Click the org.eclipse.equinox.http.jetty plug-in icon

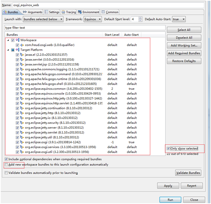[x=22, y=98]
